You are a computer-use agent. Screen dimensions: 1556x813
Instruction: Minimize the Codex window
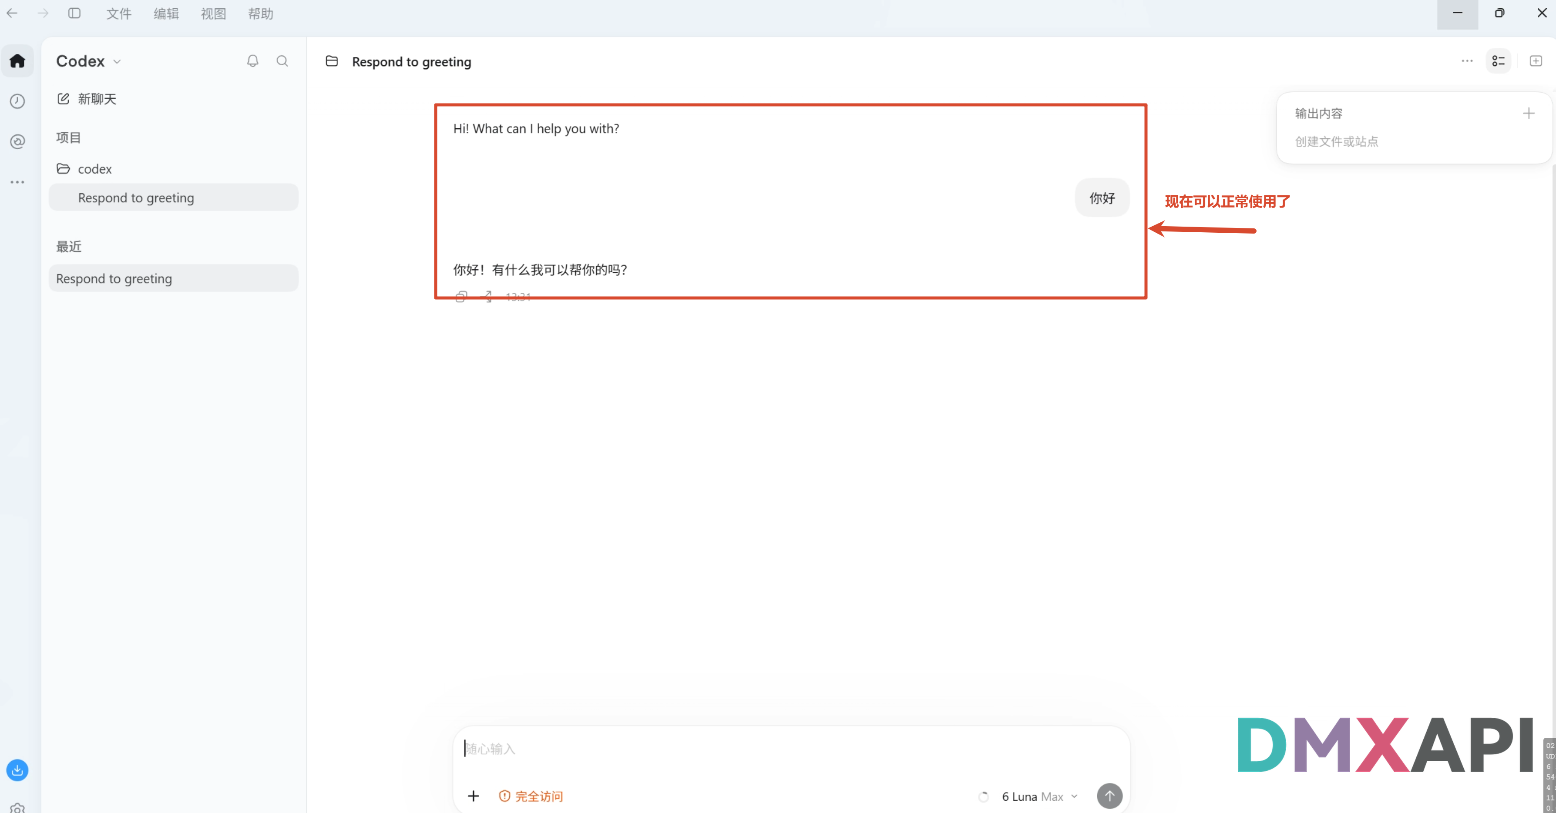(x=1458, y=13)
